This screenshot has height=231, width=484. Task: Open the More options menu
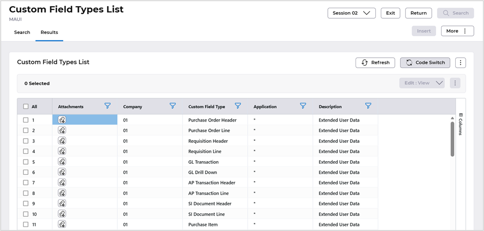457,31
